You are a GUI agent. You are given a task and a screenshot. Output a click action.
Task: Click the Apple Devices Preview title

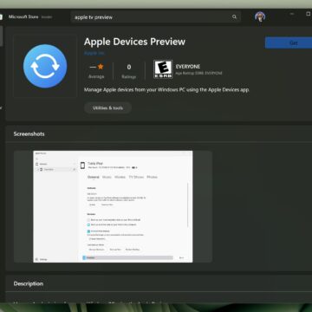[x=134, y=42]
